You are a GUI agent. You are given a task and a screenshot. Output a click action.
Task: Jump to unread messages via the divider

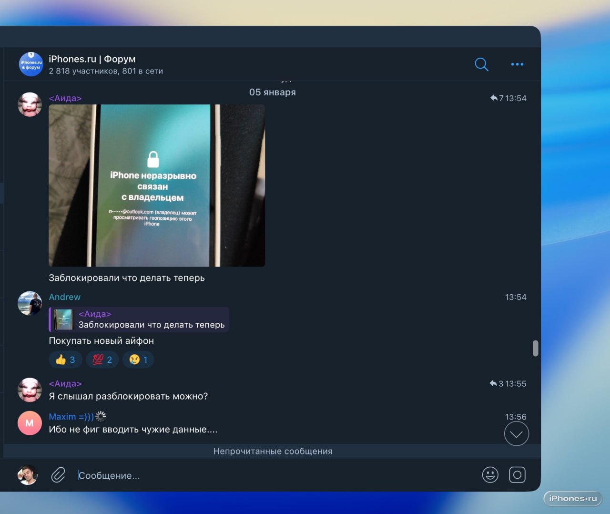[273, 451]
